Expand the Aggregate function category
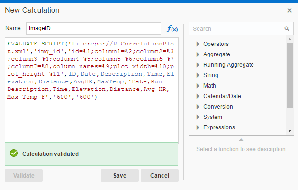Viewport: 298px width, 190px height. [198, 54]
